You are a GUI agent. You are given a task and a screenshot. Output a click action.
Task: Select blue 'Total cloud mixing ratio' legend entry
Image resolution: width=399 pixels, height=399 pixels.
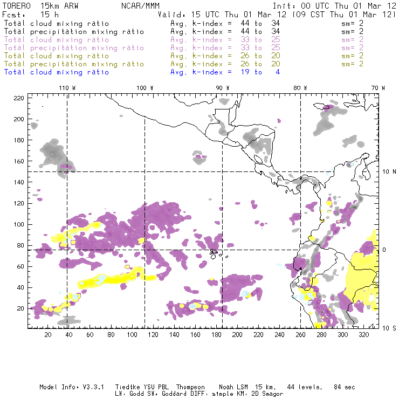tap(57, 72)
